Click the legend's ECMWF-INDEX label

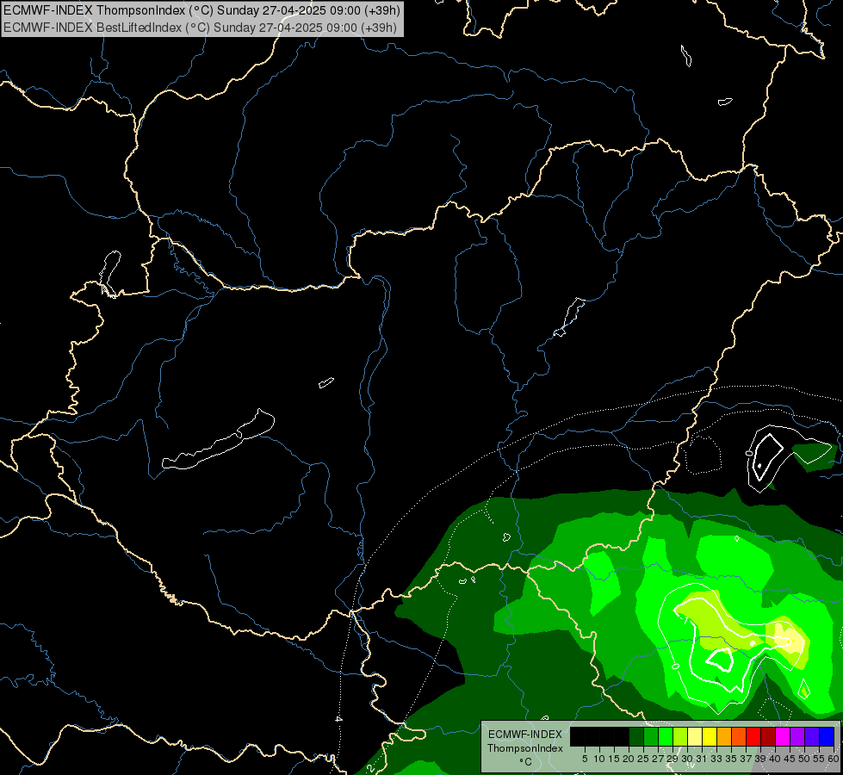tap(525, 735)
